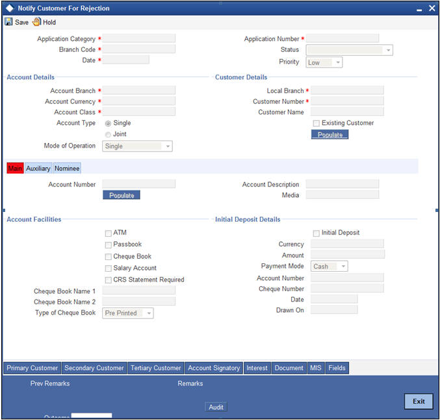Click the top Date field
Viewport: 440px width, 420px height.
pyautogui.click(x=125, y=60)
